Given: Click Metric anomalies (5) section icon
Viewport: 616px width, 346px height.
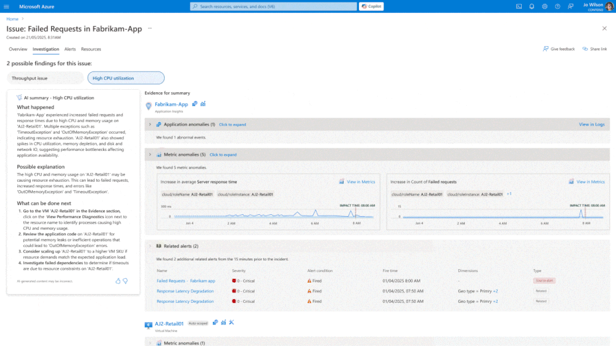Looking at the screenshot, I should (158, 155).
